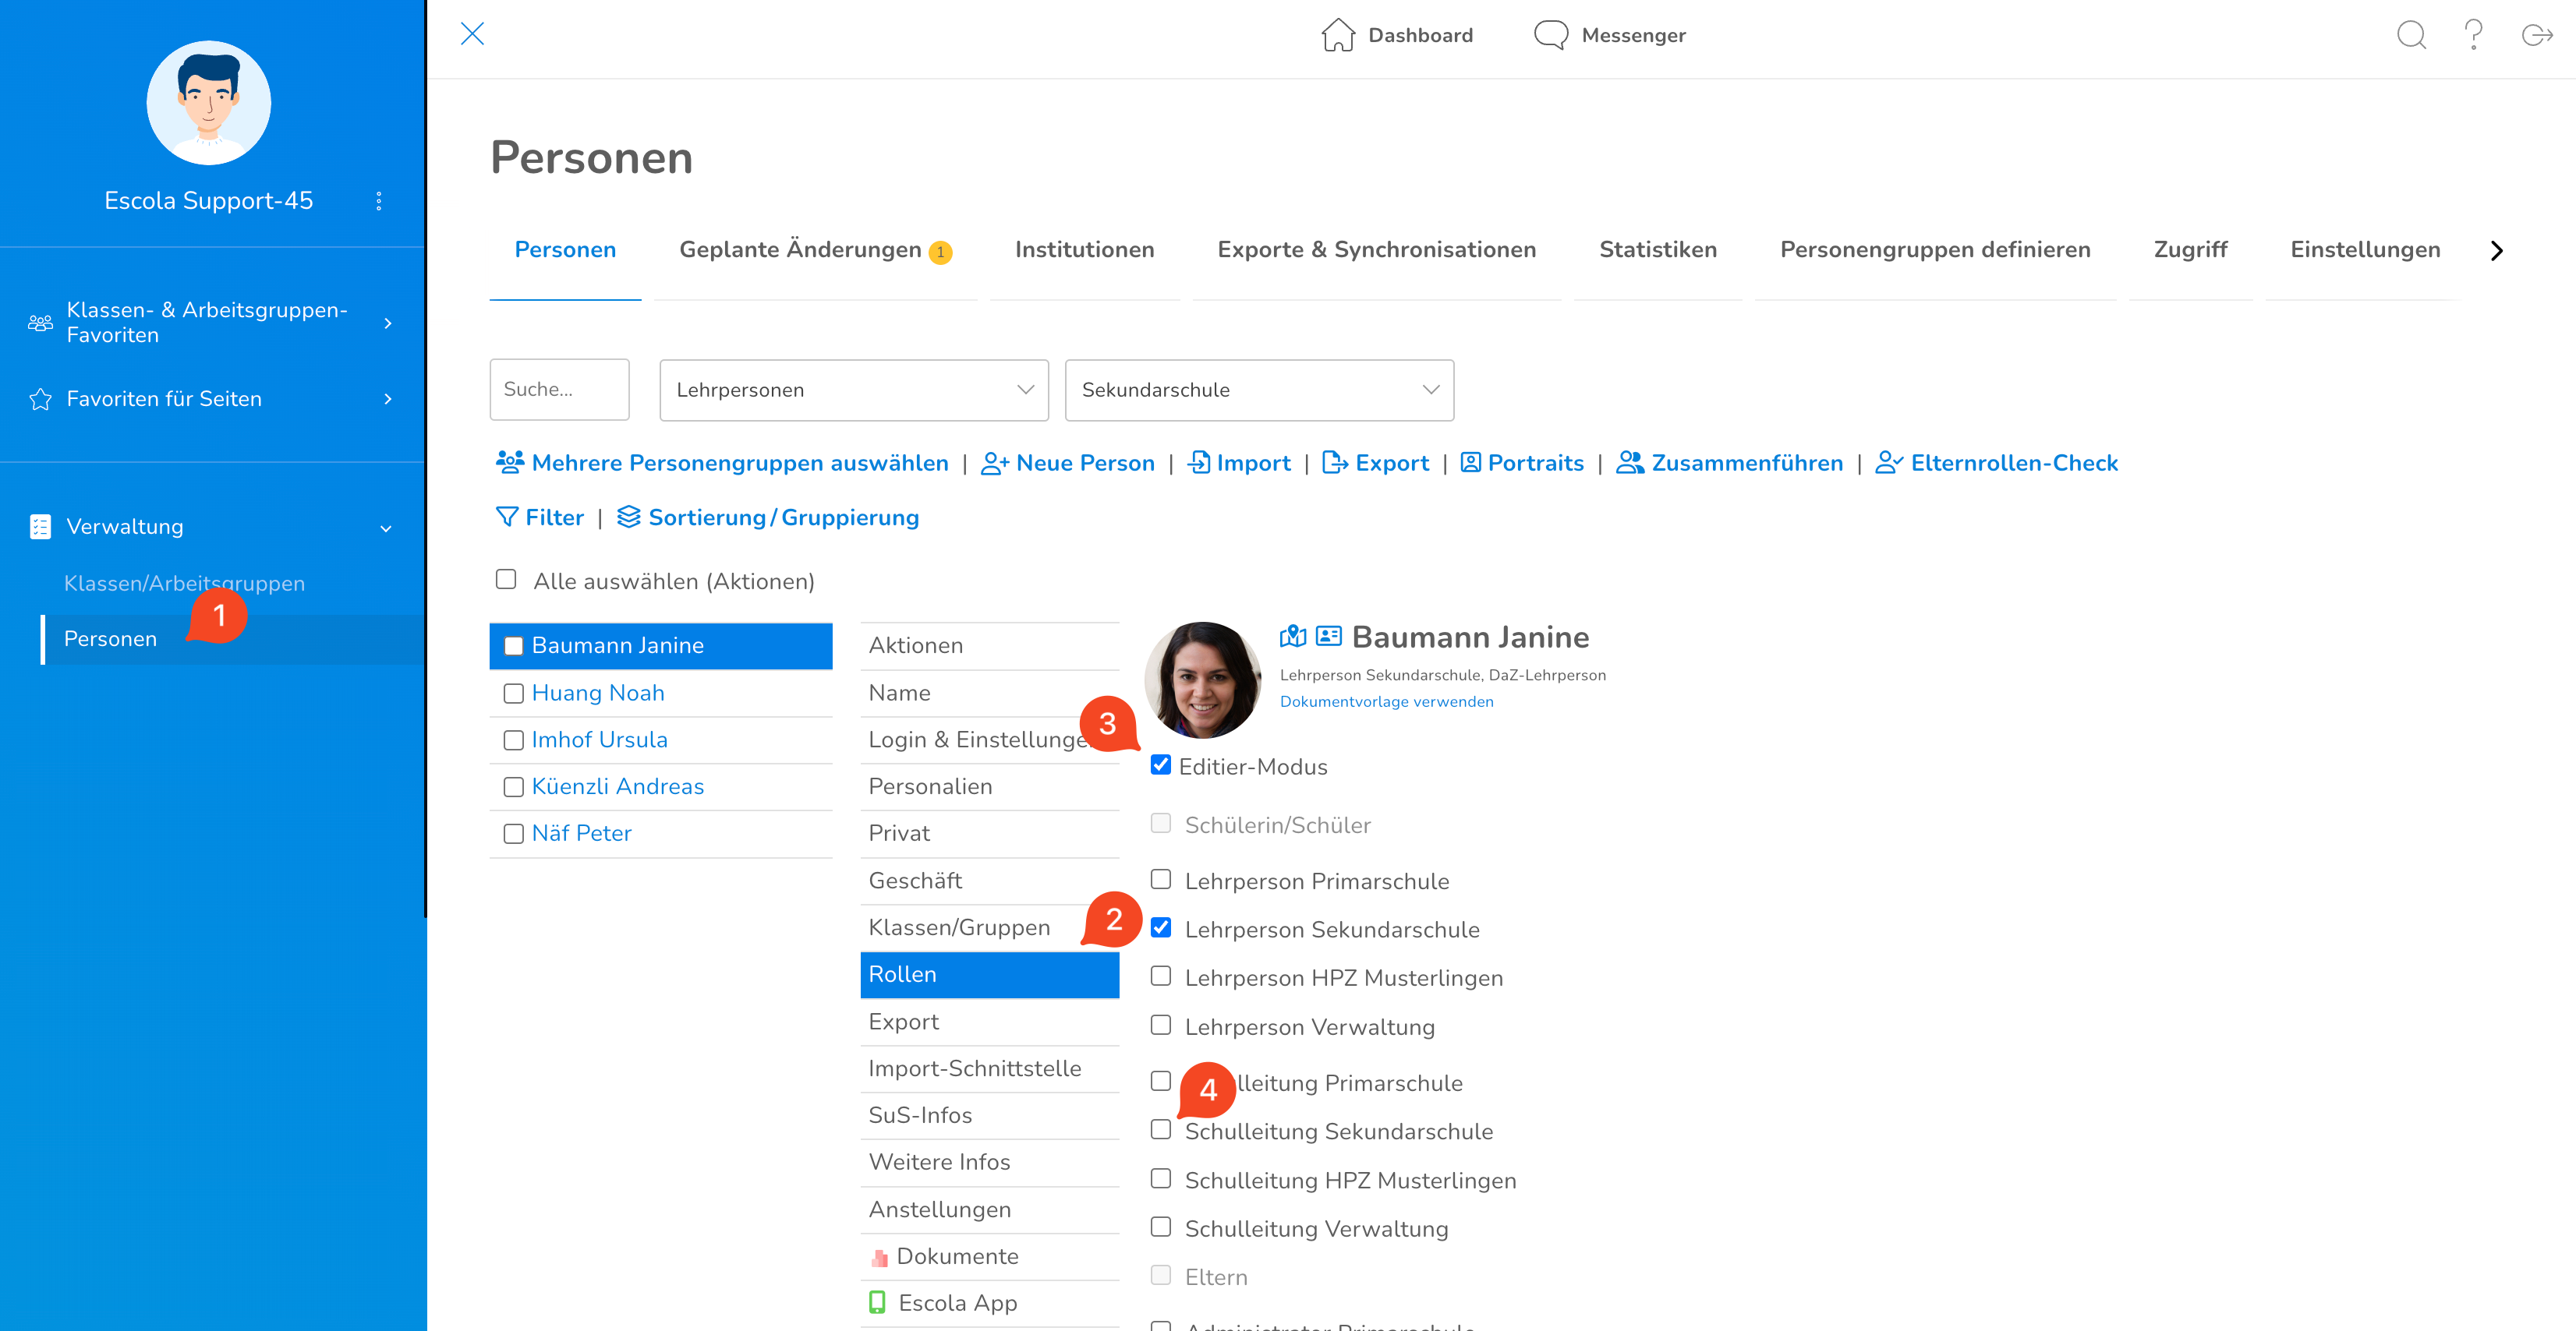Collapse the Verwaltung sidebar section
The width and height of the screenshot is (2576, 1331).
[x=386, y=528]
